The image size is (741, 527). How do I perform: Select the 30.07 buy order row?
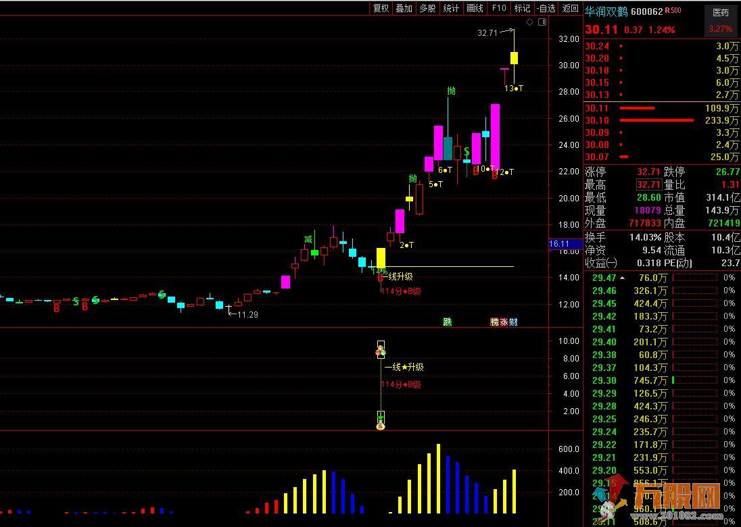[662, 157]
